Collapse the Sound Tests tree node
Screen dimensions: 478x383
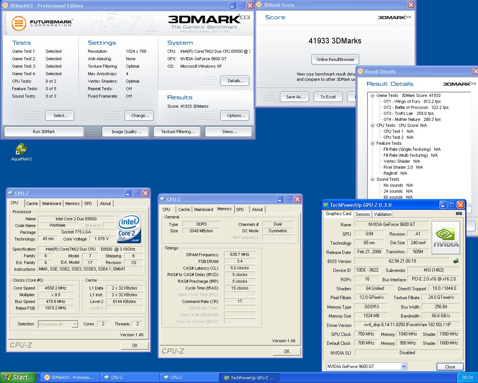pos(372,179)
